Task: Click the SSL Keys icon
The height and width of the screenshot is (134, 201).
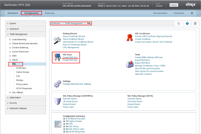Action: [58, 57]
